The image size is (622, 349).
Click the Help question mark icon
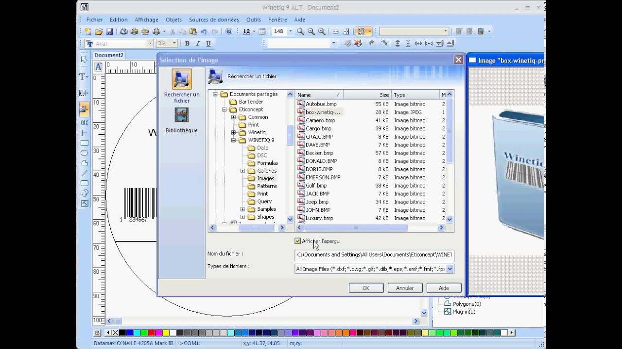pos(229,32)
